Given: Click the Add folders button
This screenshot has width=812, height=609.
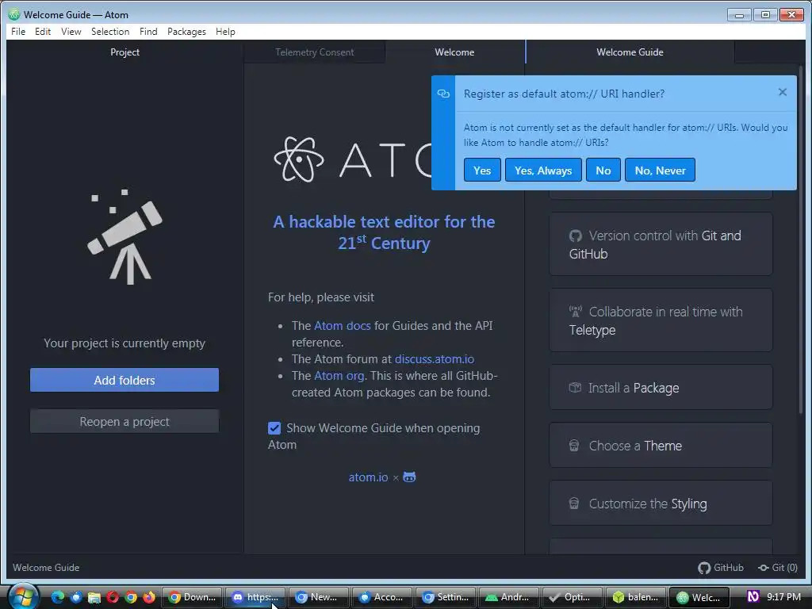Looking at the screenshot, I should click(124, 380).
